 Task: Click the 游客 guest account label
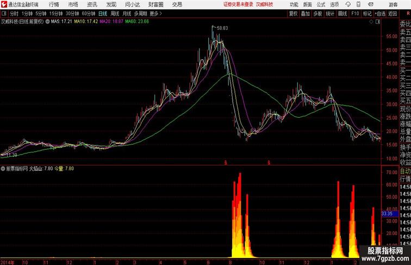click(x=393, y=4)
